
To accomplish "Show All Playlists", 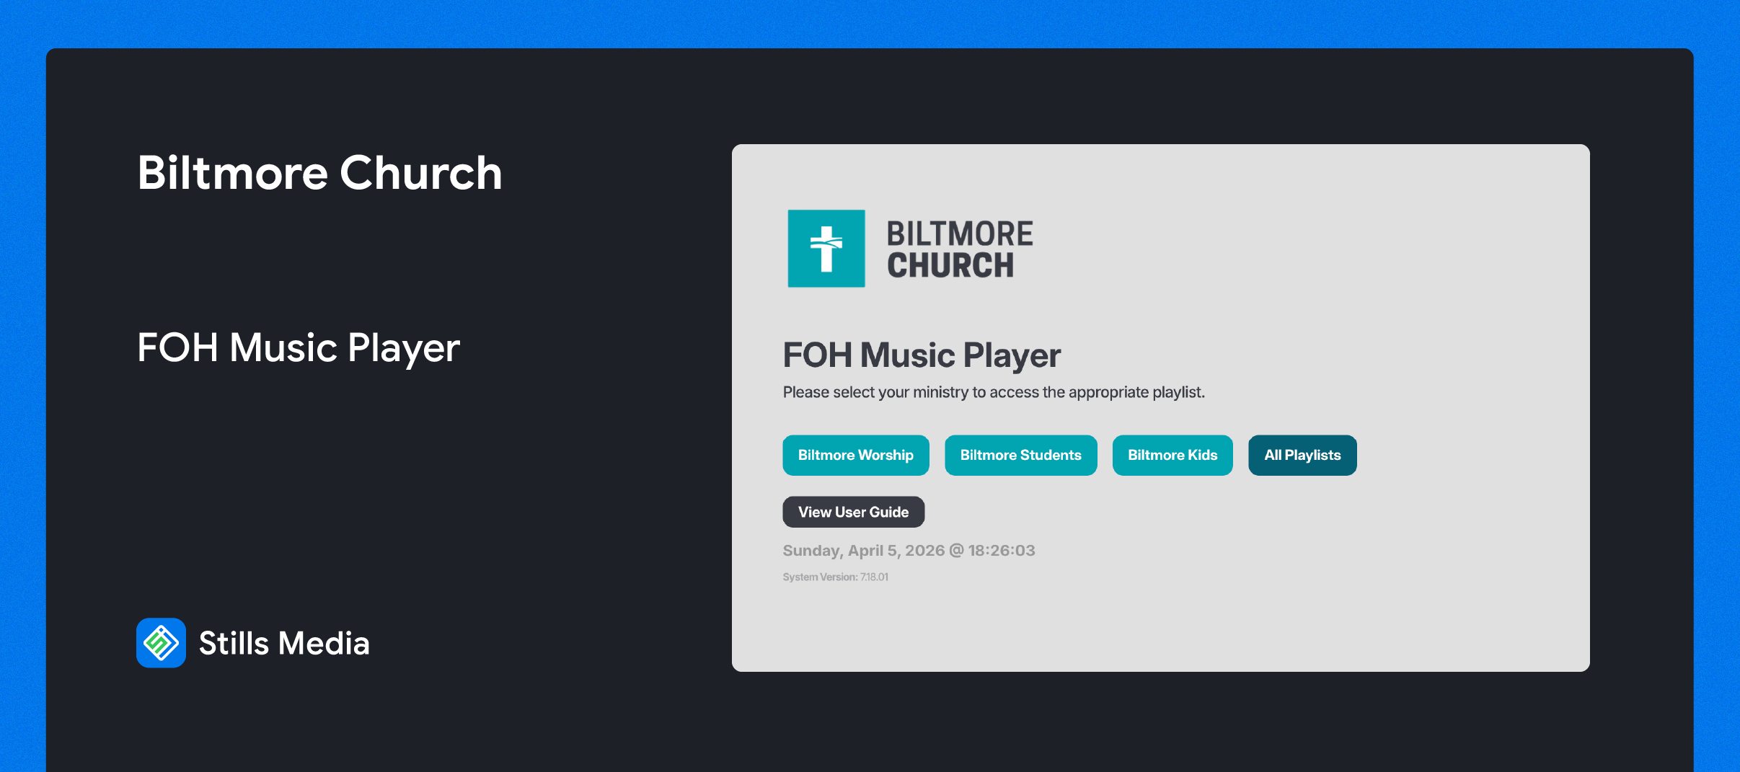I will 1302,455.
